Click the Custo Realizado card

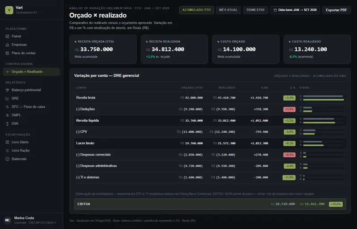pos(317,49)
